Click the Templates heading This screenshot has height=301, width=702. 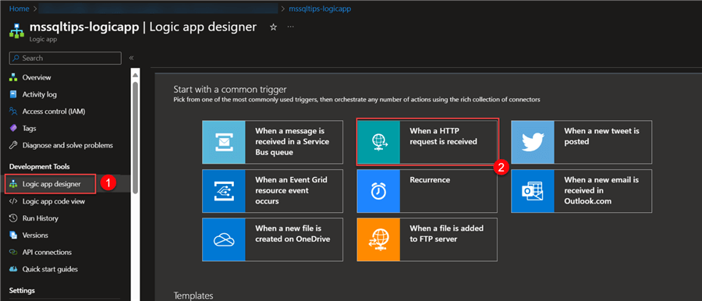(193, 296)
